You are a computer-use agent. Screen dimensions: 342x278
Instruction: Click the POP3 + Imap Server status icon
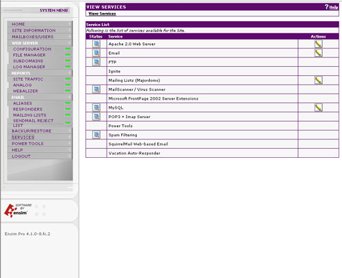click(x=96, y=116)
